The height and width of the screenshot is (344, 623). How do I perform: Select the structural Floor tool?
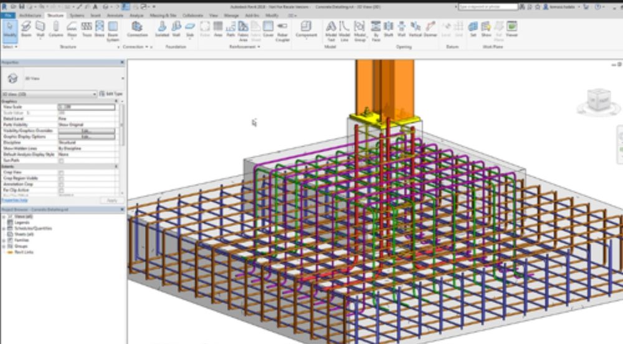[x=72, y=30]
